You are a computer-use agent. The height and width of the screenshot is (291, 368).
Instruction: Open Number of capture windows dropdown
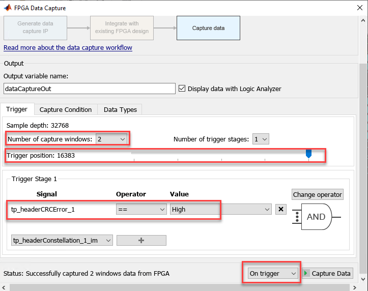pyautogui.click(x=111, y=139)
